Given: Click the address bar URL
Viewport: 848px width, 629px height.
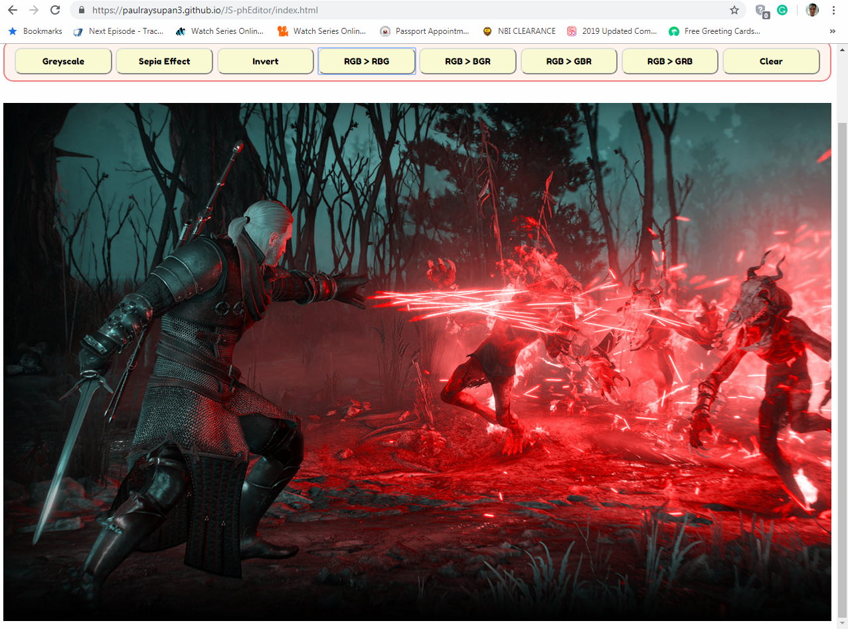Looking at the screenshot, I should click(x=206, y=10).
